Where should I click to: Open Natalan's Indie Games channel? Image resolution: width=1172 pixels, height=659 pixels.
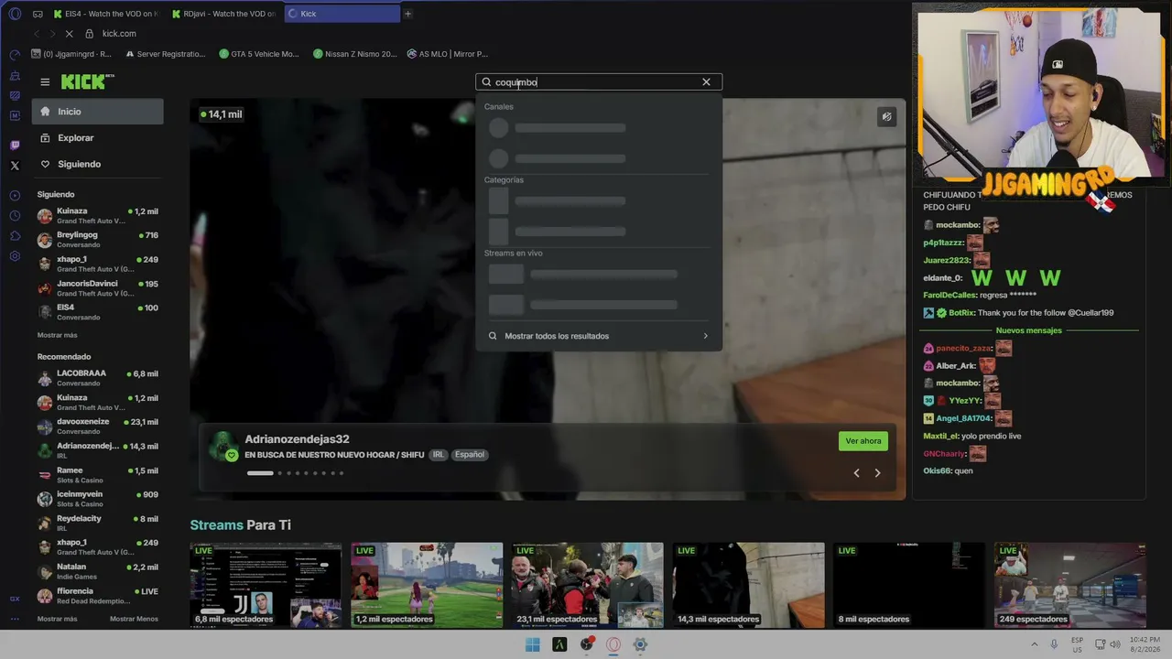click(x=98, y=571)
